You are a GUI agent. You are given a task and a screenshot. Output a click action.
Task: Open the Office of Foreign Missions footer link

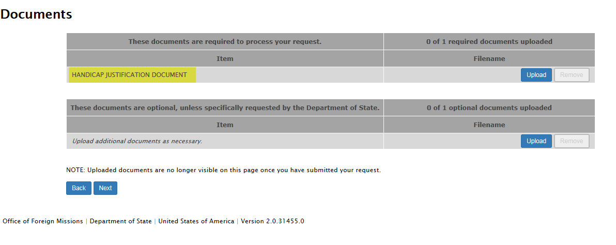(x=43, y=221)
